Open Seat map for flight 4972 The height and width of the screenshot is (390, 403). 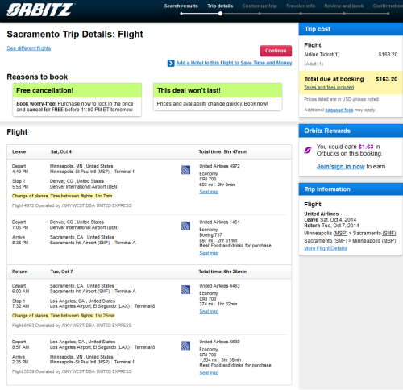pos(209,192)
